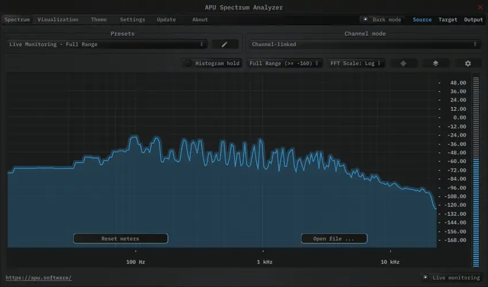Go to the About tab
Screen dimensions: 488x287
click(200, 20)
